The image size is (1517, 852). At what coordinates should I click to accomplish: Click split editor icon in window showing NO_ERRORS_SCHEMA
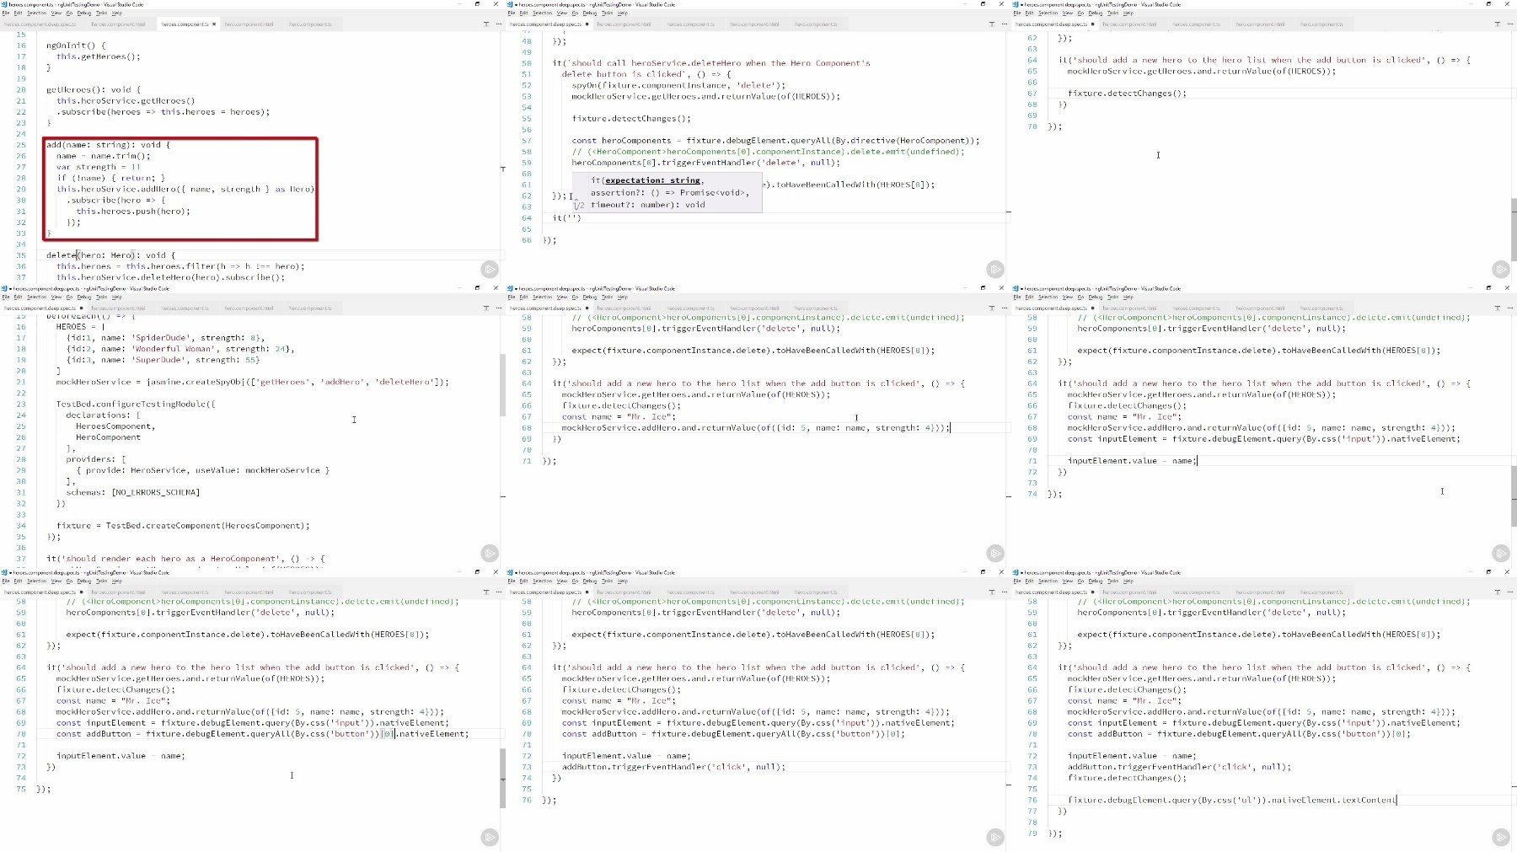tap(486, 308)
